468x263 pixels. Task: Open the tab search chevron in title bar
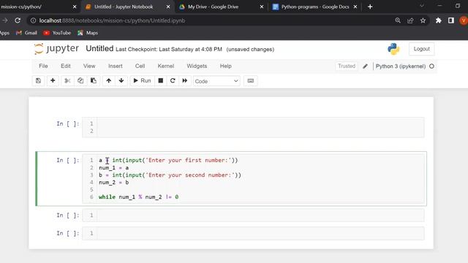[422, 6]
